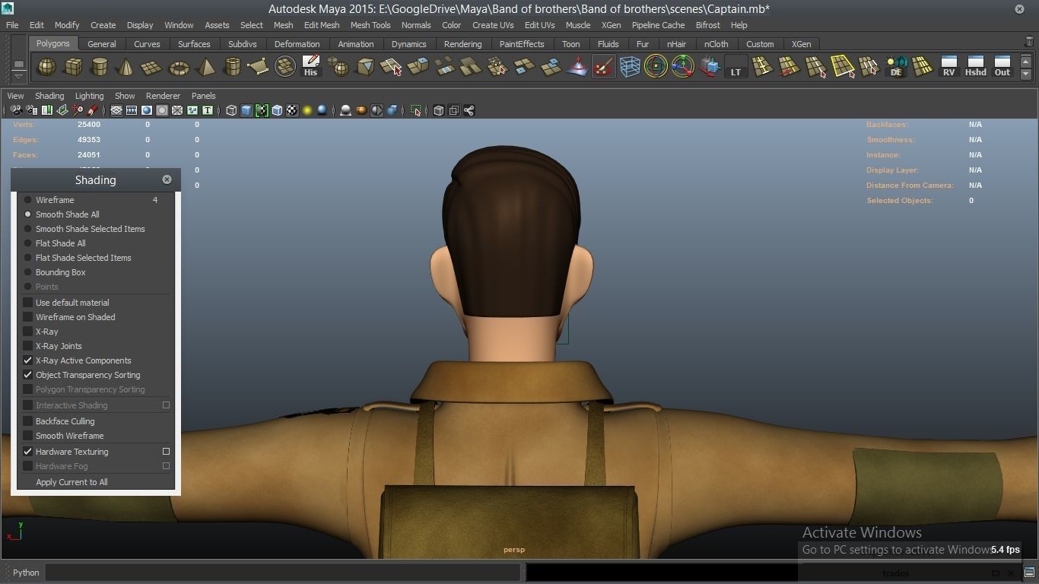Create a polygon sphere from the shelf
This screenshot has width=1039, height=584.
(47, 67)
